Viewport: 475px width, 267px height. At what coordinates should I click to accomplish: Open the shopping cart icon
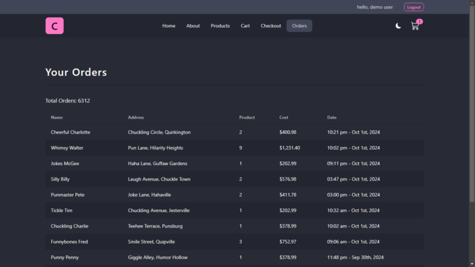[x=415, y=26]
